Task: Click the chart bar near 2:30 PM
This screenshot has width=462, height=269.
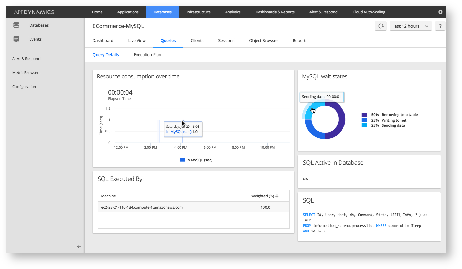Action: pos(159,131)
